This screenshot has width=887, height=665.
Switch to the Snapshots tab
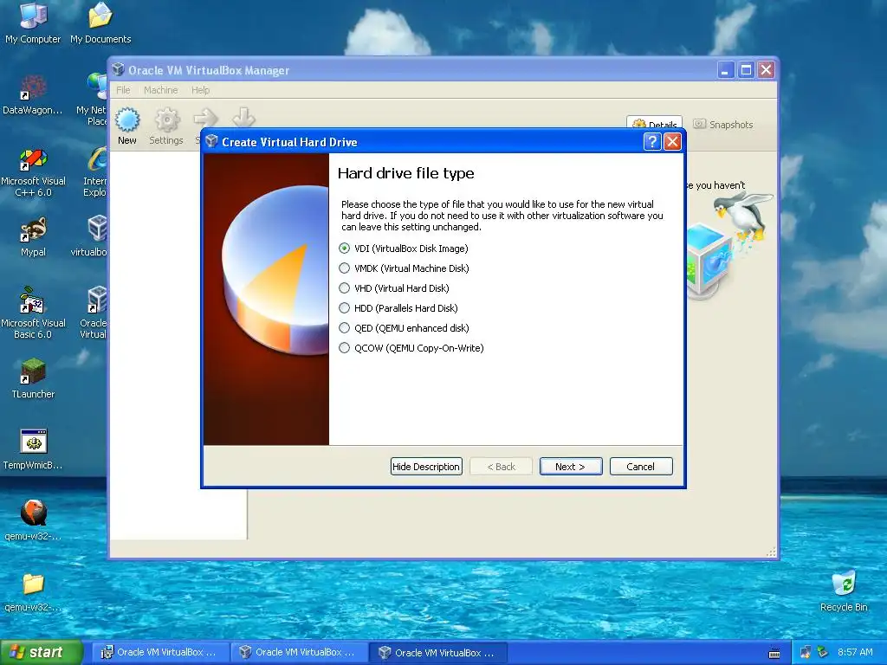click(x=723, y=125)
